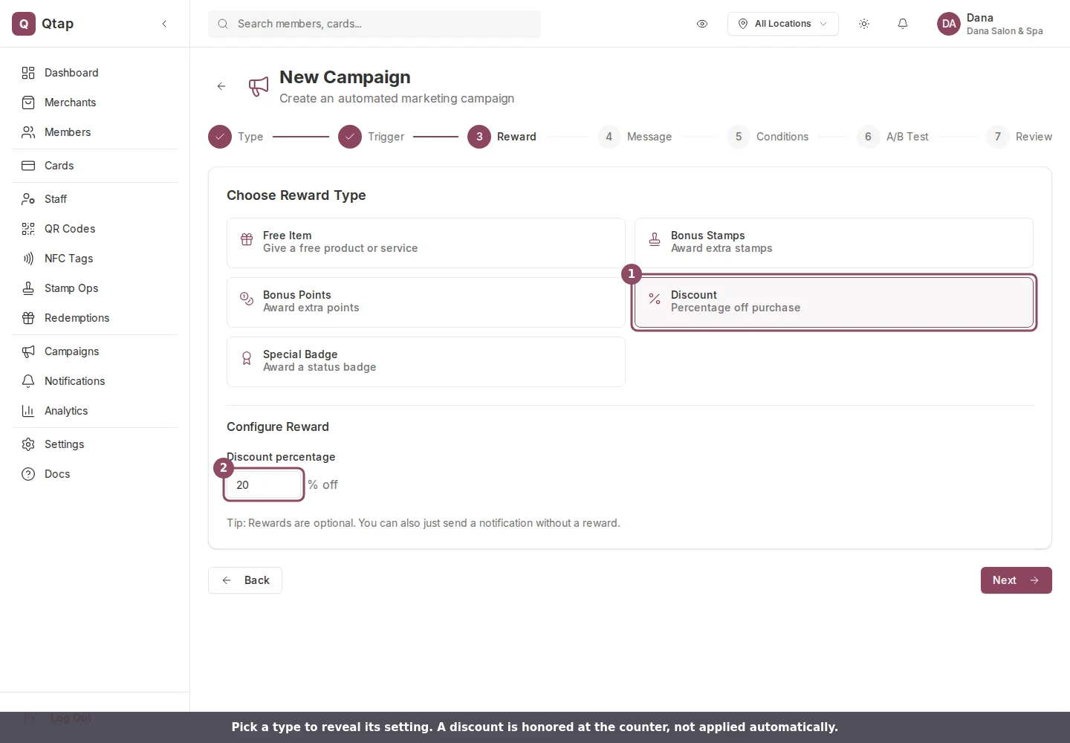The width and height of the screenshot is (1070, 743).
Task: Open Dashboard from the sidebar
Action: (95, 73)
